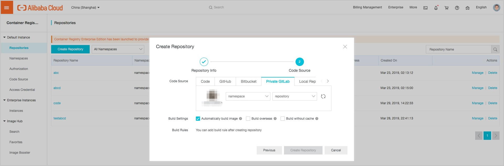Show help for Build overseas
This screenshot has height=166, width=504.
click(x=275, y=119)
